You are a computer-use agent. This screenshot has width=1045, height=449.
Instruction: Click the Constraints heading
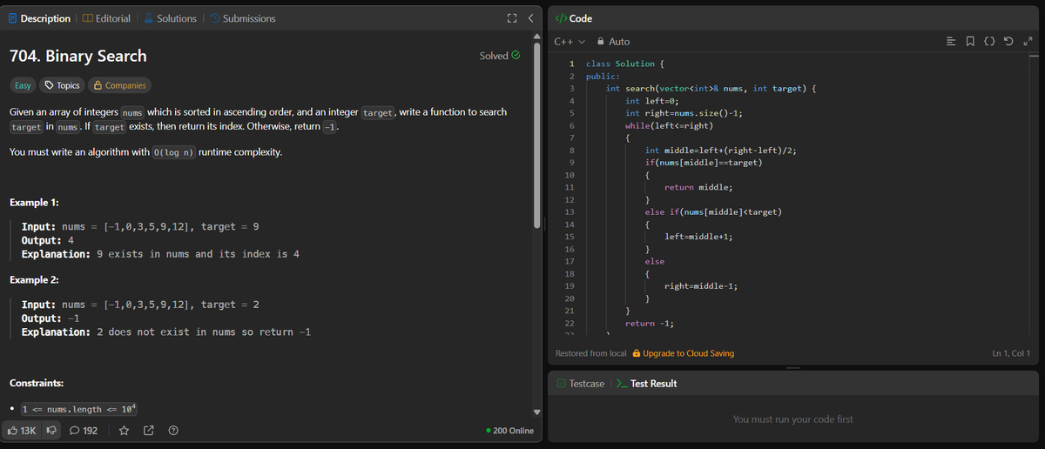37,384
